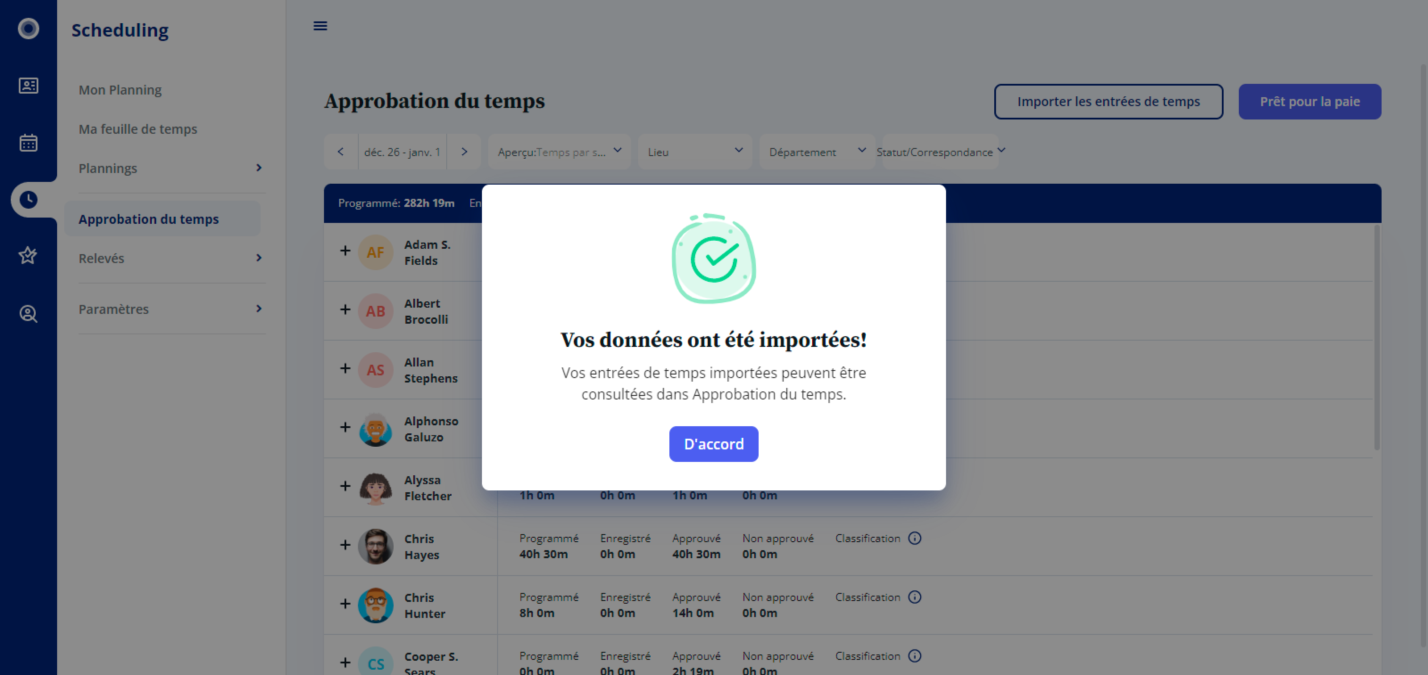Click Cooper S. Sears Approuvé 2h 19m value
Image resolution: width=1428 pixels, height=675 pixels.
click(x=693, y=671)
